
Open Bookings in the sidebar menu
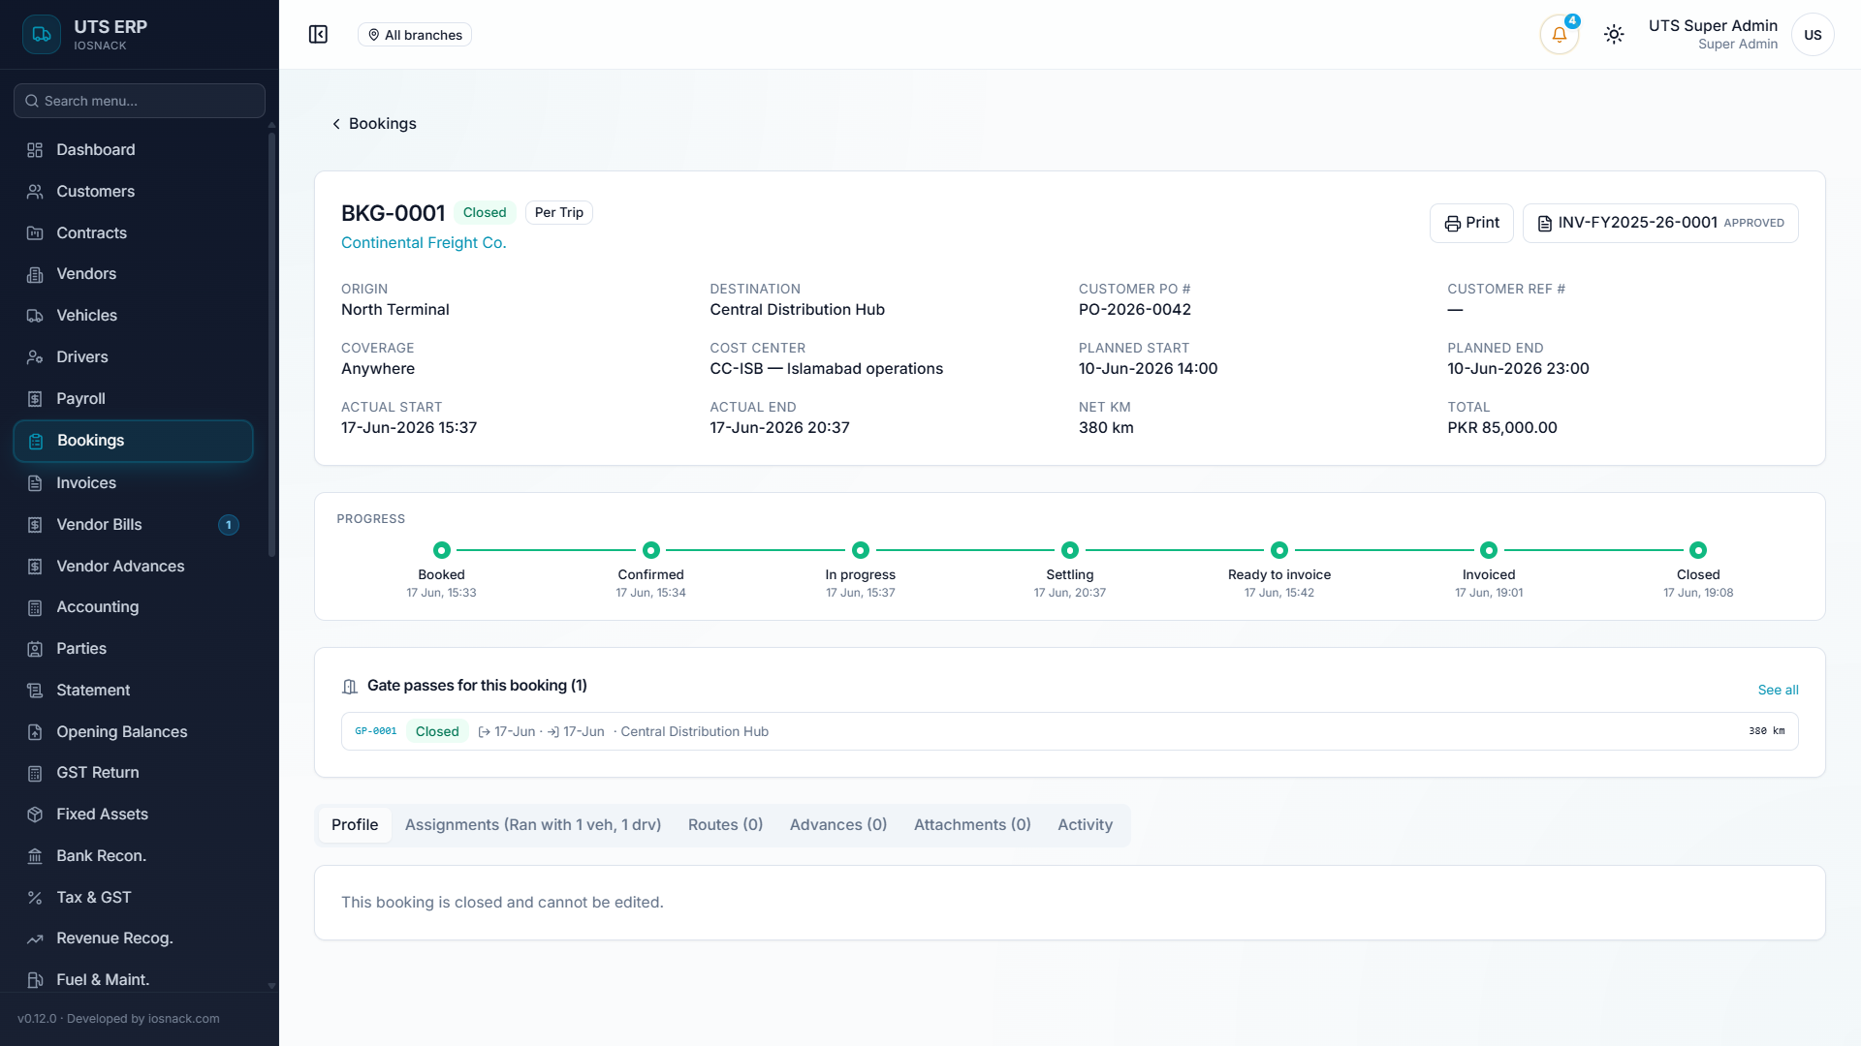click(x=134, y=441)
